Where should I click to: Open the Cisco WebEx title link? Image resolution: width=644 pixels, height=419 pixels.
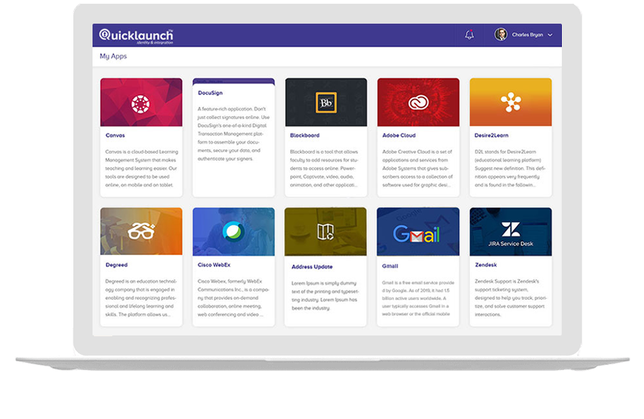214,265
